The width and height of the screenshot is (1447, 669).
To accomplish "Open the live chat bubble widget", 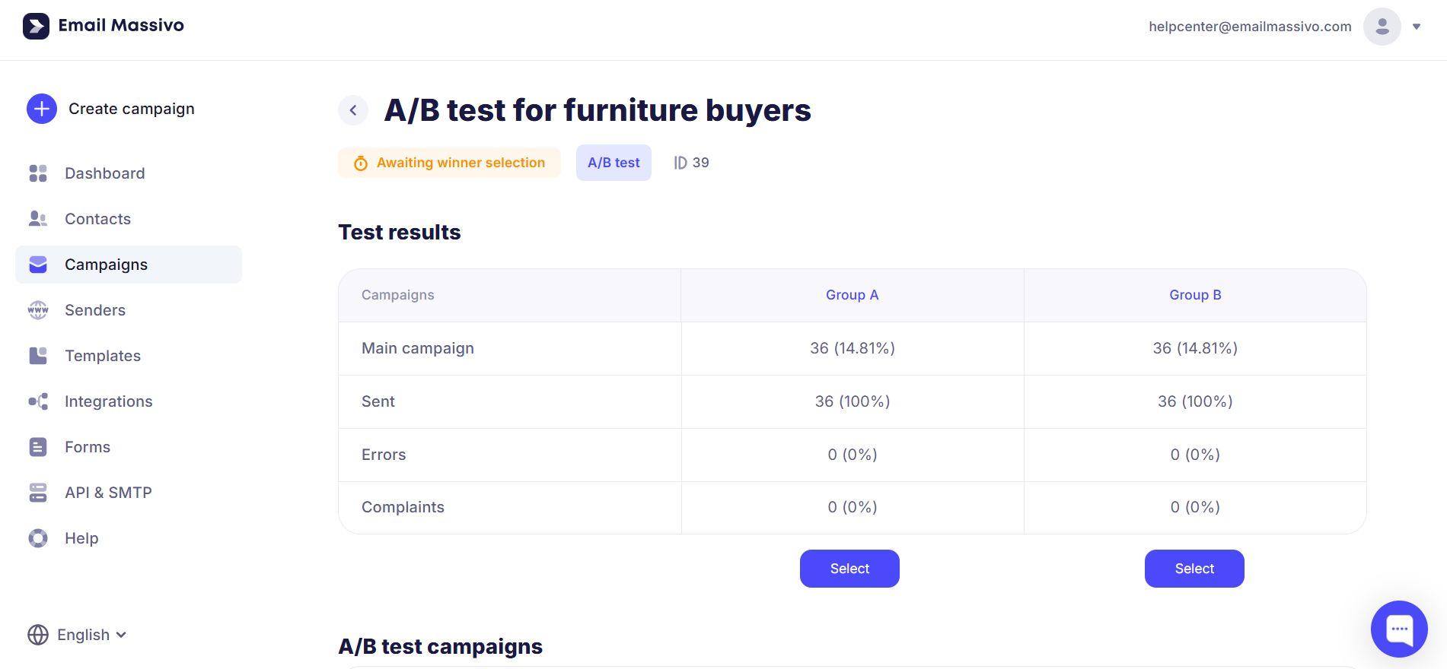I will coord(1398,629).
